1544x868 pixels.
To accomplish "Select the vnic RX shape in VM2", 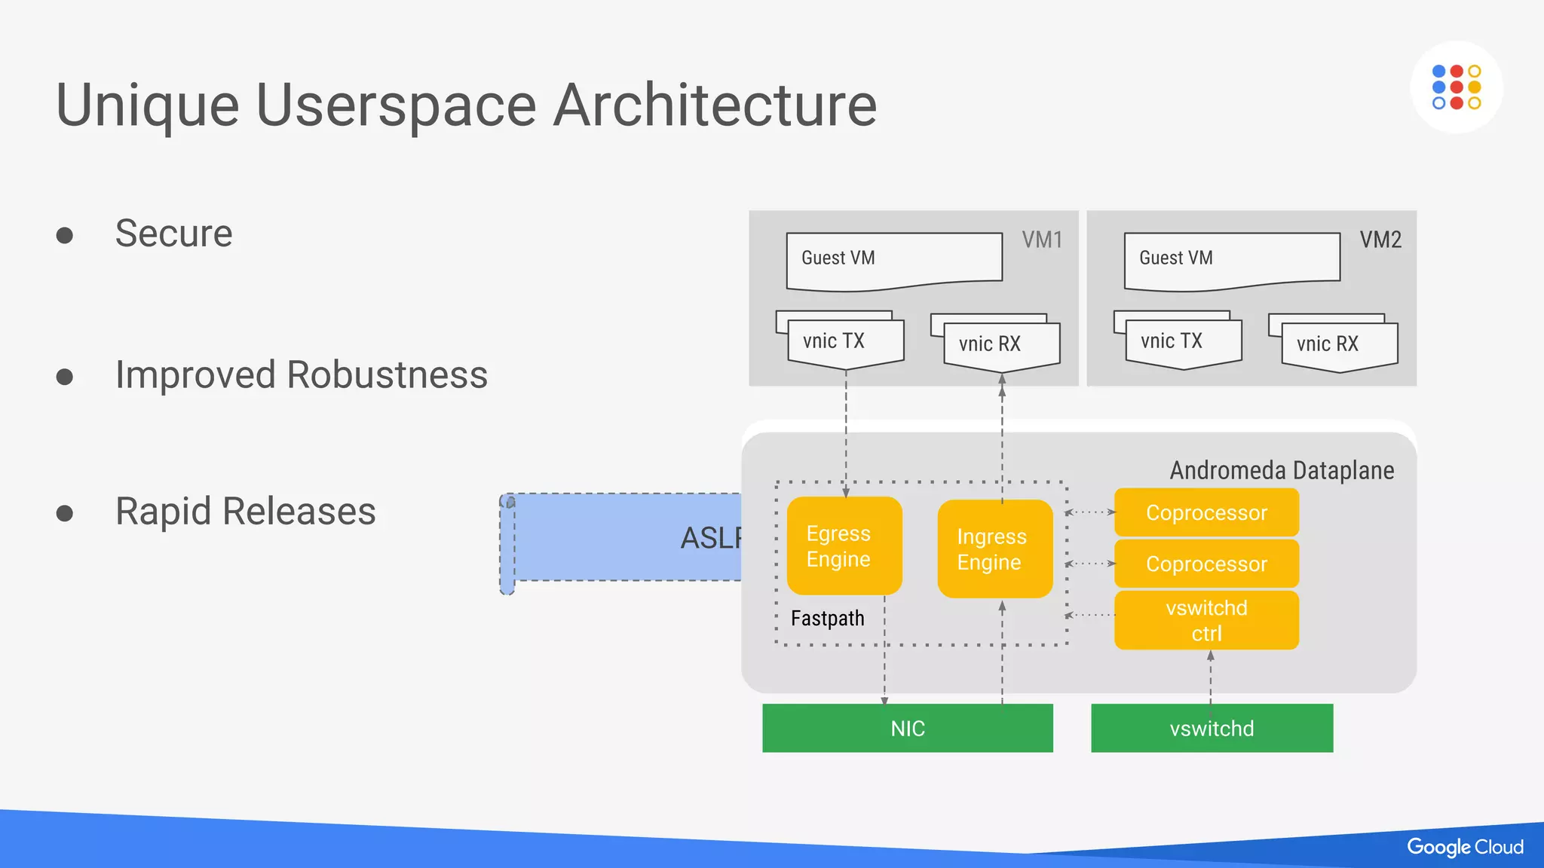I will pyautogui.click(x=1338, y=345).
